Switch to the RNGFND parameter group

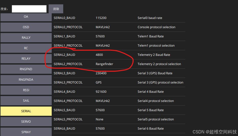click(26, 69)
